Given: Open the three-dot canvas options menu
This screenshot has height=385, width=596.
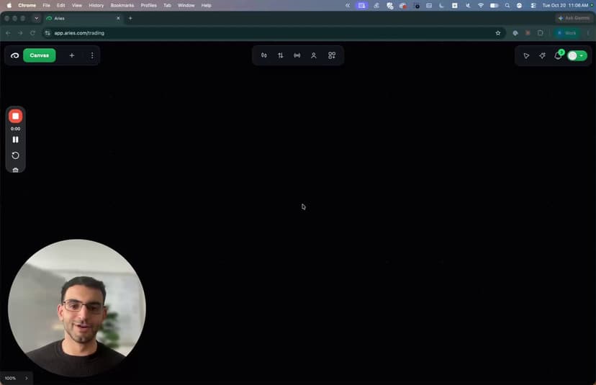Looking at the screenshot, I should (92, 55).
